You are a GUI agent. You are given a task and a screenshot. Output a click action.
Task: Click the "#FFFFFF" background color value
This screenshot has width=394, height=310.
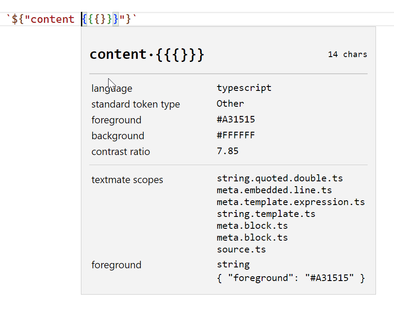(x=236, y=135)
